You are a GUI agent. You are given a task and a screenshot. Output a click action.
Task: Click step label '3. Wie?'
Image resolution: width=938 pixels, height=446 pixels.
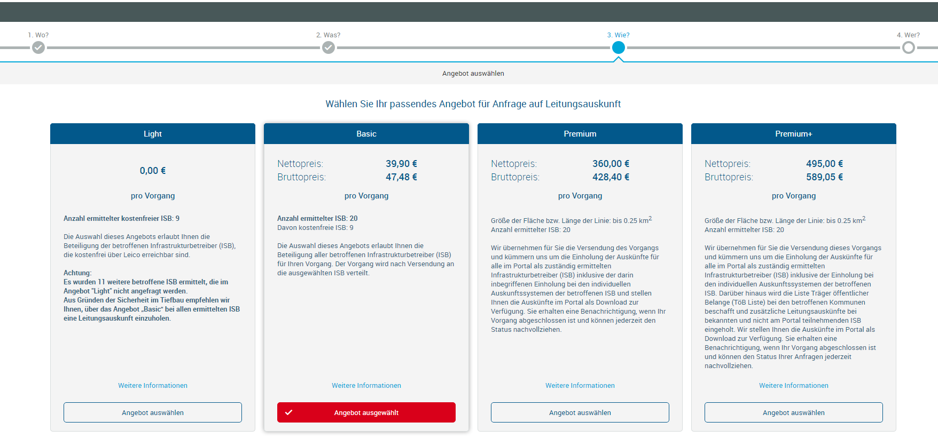(x=618, y=35)
